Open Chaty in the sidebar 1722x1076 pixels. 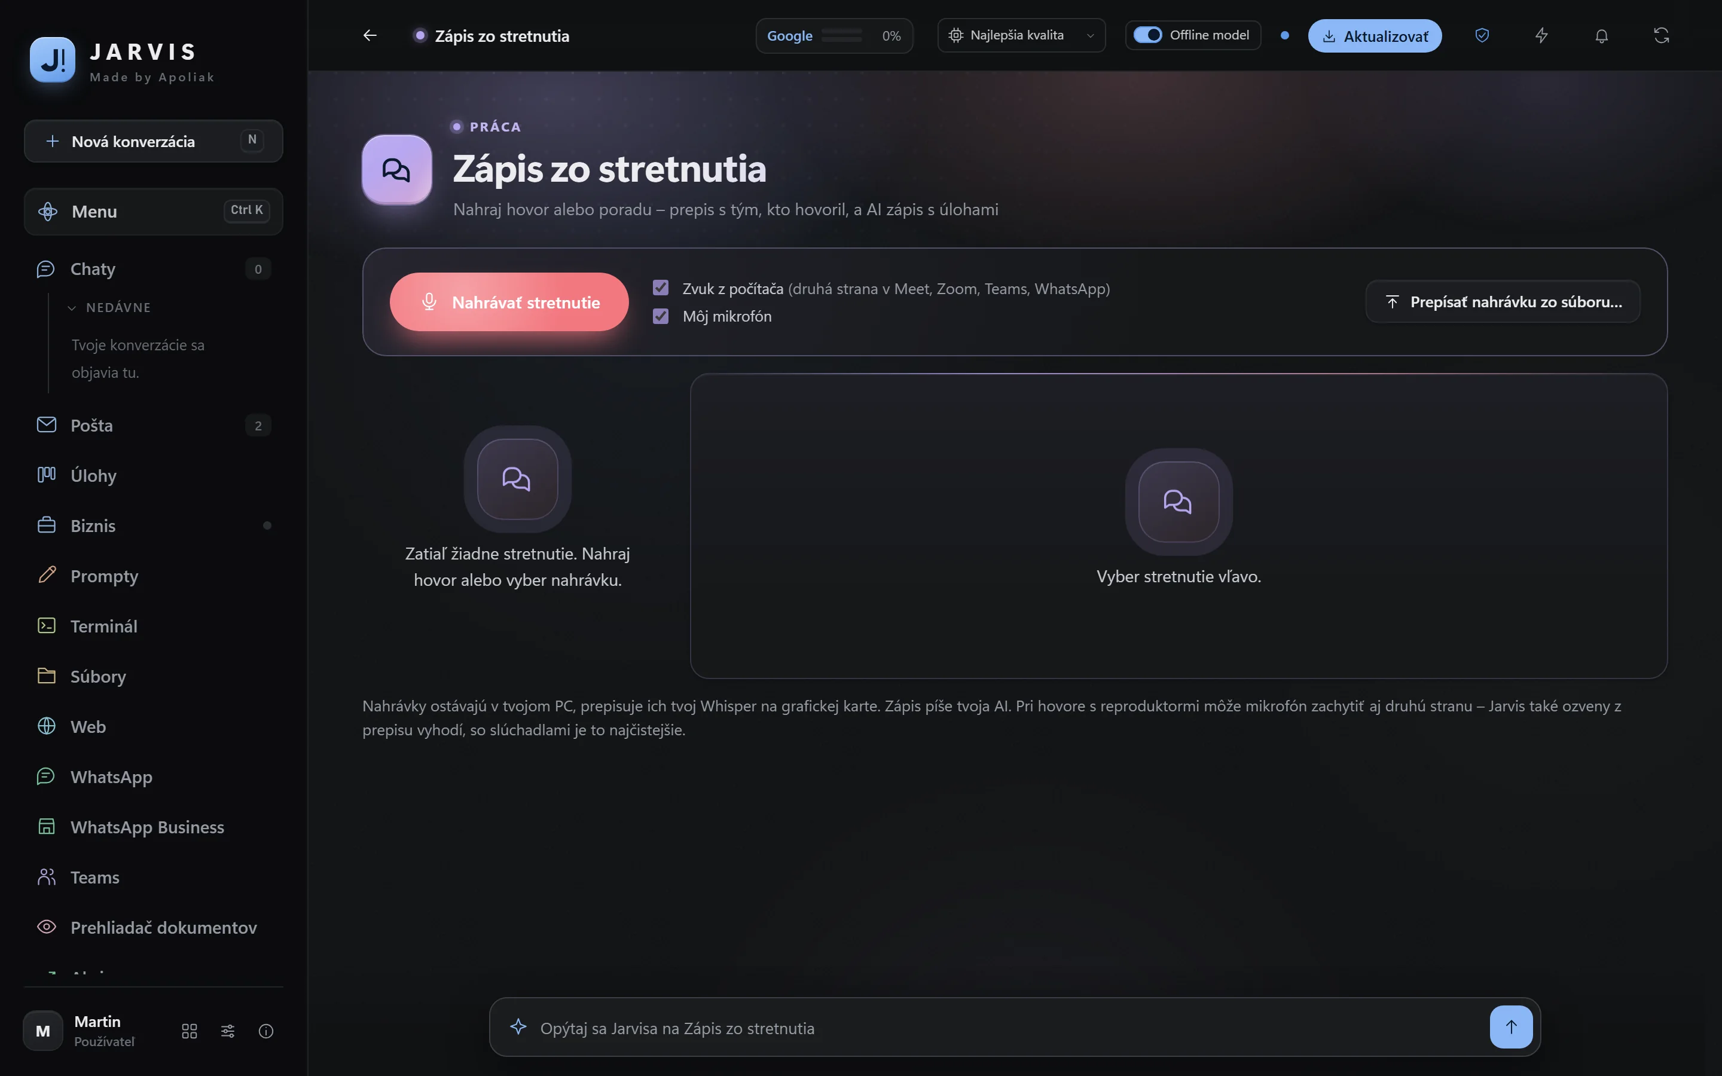(154, 269)
